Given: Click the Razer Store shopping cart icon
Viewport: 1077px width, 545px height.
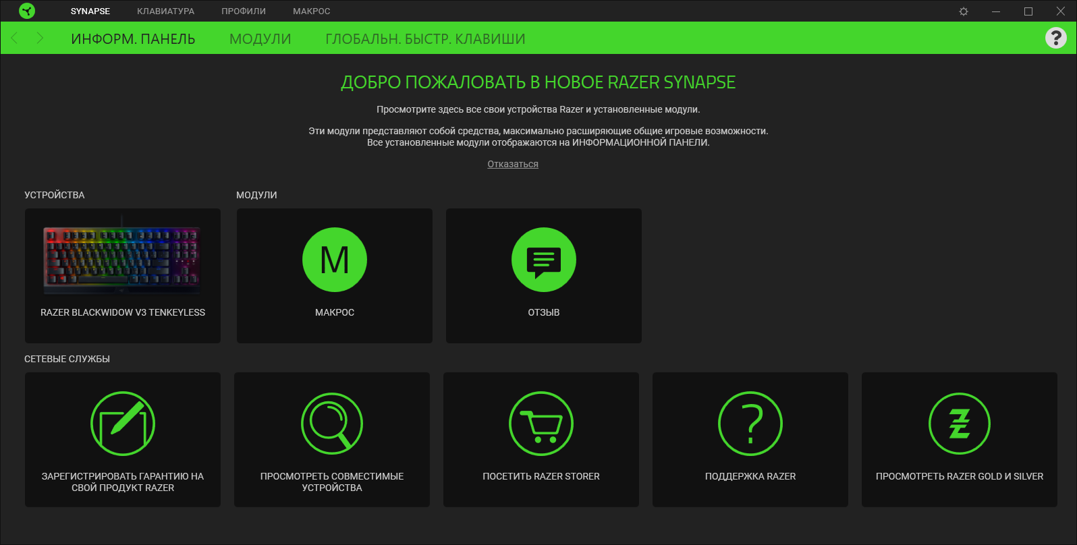Looking at the screenshot, I should [x=541, y=424].
